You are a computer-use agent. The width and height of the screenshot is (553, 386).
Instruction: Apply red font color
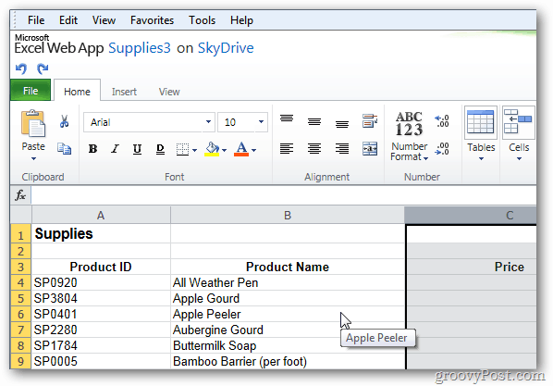(x=241, y=149)
